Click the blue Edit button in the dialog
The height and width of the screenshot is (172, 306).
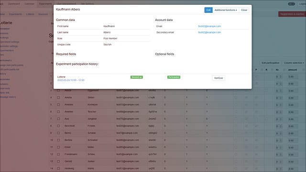(208, 10)
